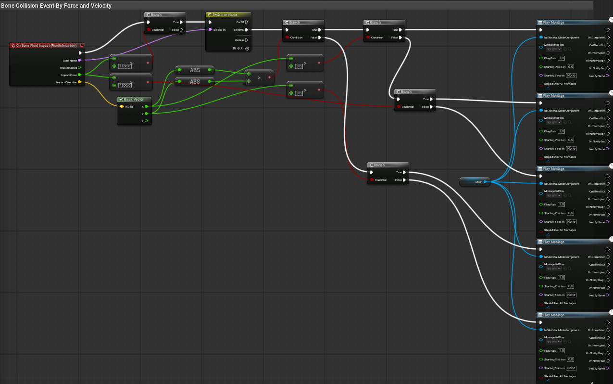613x384 pixels.
Task: Toggle Should Stop All Montages in bottom Play Montage
Action: tap(548, 380)
